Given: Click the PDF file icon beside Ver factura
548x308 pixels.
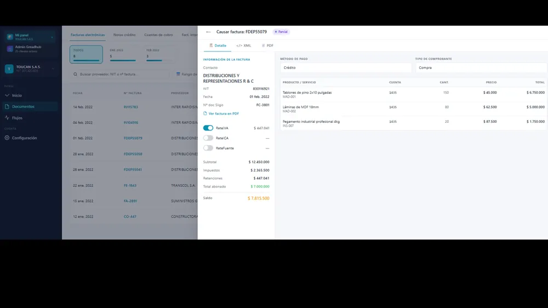Looking at the screenshot, I should coord(205,113).
